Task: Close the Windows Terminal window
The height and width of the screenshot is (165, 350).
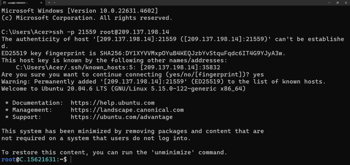Action: (346, 3)
